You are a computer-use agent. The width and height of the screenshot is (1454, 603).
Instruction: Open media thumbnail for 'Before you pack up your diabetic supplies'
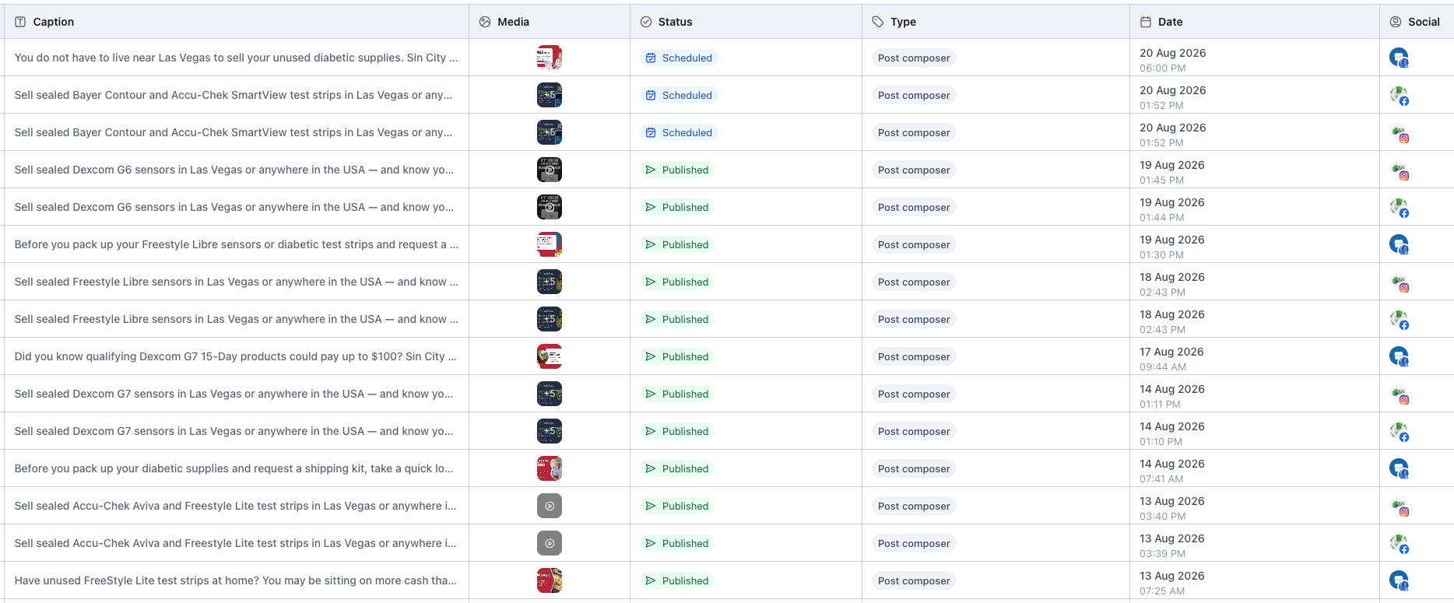pos(550,468)
